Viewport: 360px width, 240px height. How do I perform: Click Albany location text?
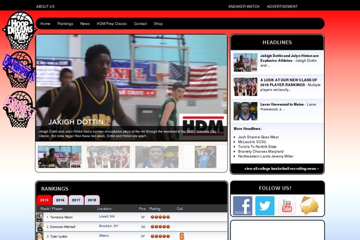tap(104, 236)
